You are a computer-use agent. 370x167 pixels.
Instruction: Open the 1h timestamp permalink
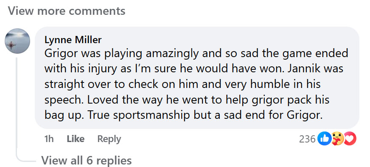pyautogui.click(x=49, y=139)
